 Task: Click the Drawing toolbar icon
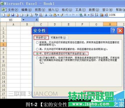pyautogui.click(x=106, y=15)
